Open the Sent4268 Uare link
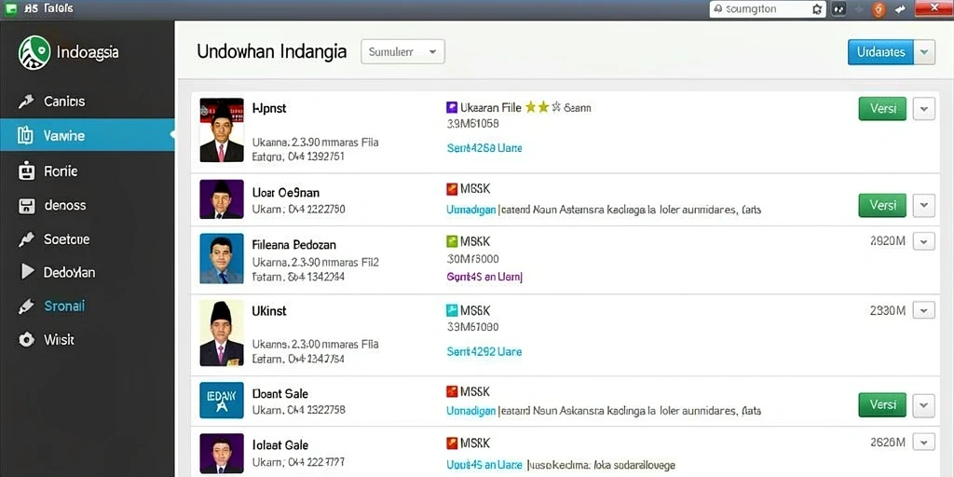Screen dimensions: 954x477 click(484, 148)
